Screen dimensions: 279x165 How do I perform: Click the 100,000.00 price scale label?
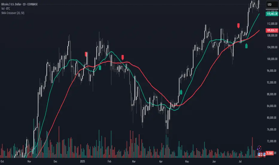pos(272,59)
